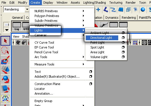The width and height of the screenshot is (151, 106).
Task: Select the Rotate tool sphere icon
Action: coord(5,79)
